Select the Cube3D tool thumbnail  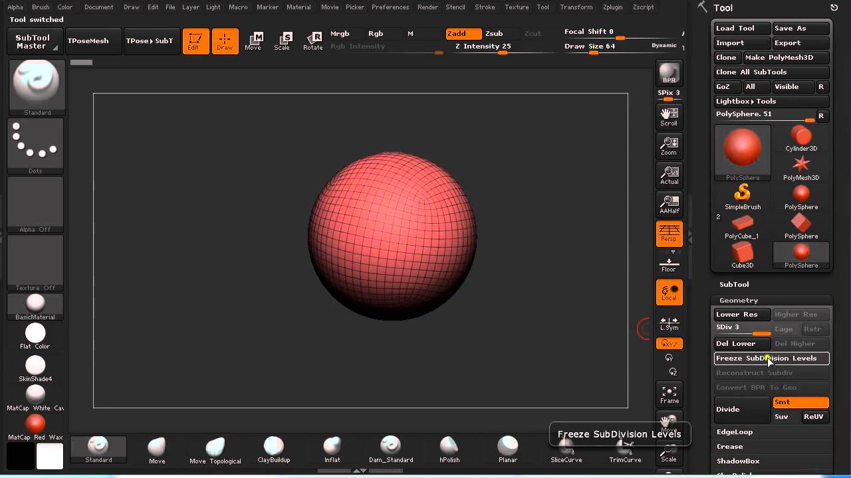point(743,256)
